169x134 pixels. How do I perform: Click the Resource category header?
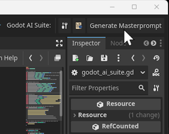[x=116, y=104]
